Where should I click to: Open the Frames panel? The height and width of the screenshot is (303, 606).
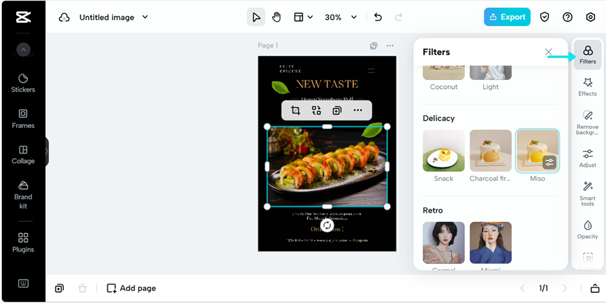[x=23, y=119]
